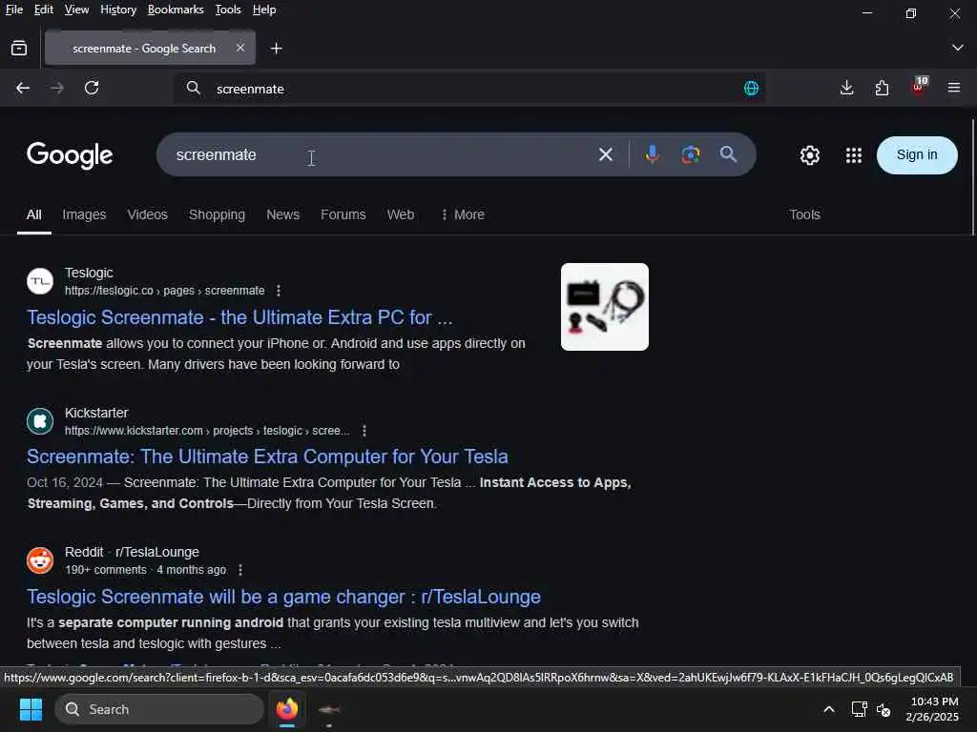This screenshot has width=977, height=732.
Task: Open more options for Teslogic result
Action: 278,291
